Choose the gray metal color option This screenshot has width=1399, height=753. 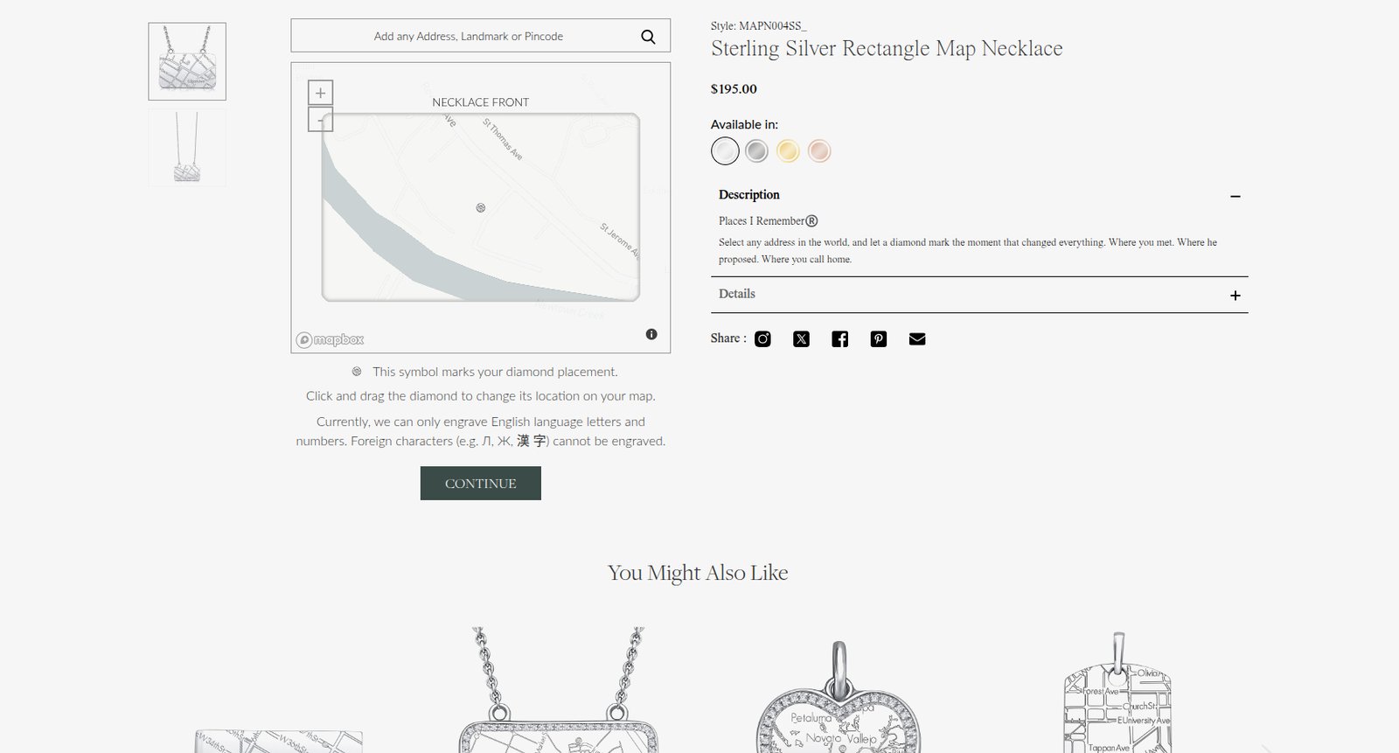757,151
